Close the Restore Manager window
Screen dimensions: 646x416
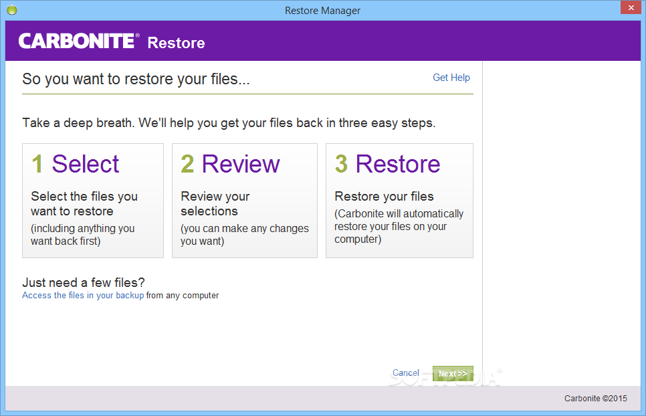[631, 8]
